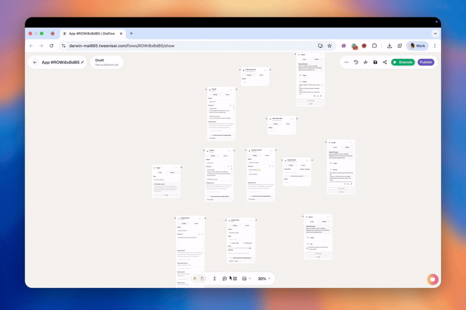Share the flow via share icon
This screenshot has width=466, height=310.
pyautogui.click(x=384, y=62)
